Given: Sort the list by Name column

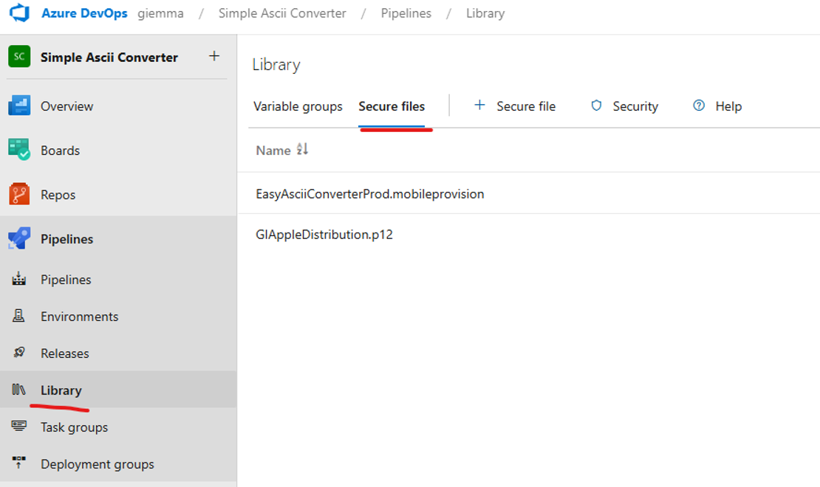Looking at the screenshot, I should 302,150.
